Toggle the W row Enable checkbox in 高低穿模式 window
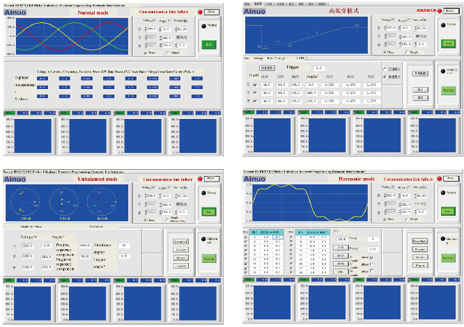Screen dimensions: 464x327 pyautogui.click(x=255, y=101)
